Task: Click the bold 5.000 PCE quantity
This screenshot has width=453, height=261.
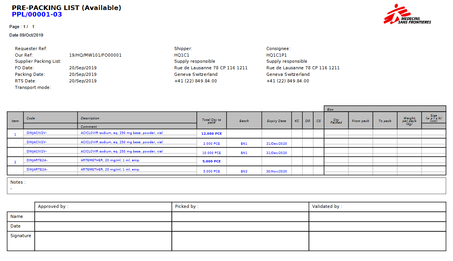Action: coord(211,161)
